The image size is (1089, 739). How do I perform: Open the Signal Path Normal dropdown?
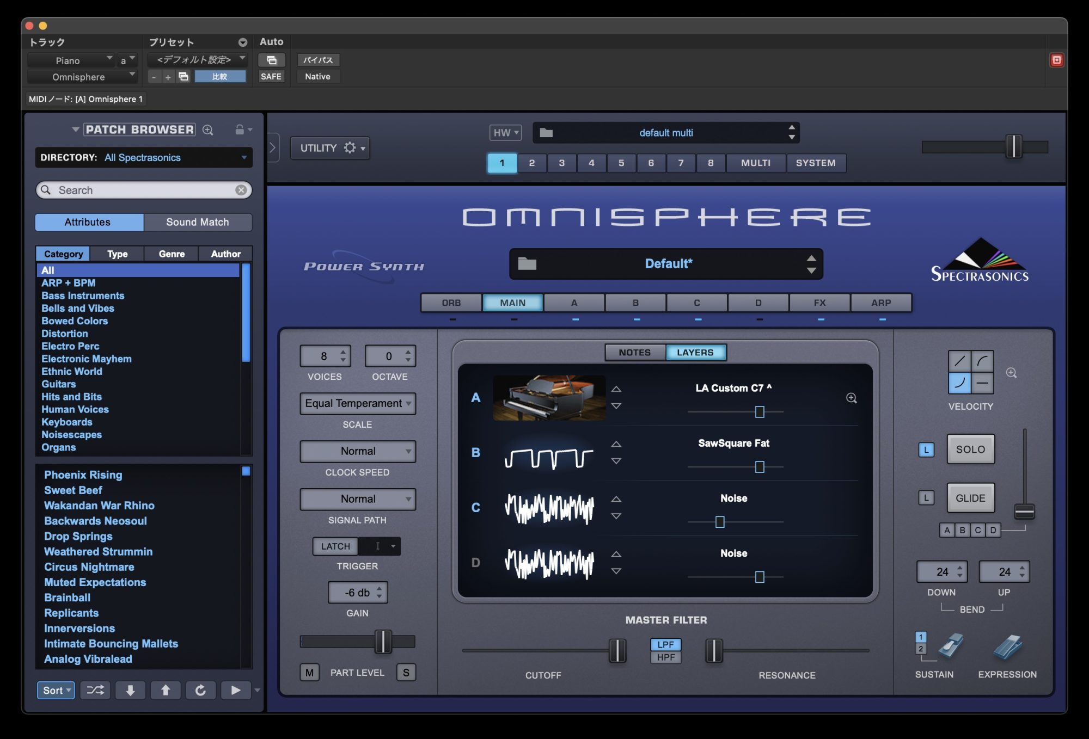coord(358,499)
